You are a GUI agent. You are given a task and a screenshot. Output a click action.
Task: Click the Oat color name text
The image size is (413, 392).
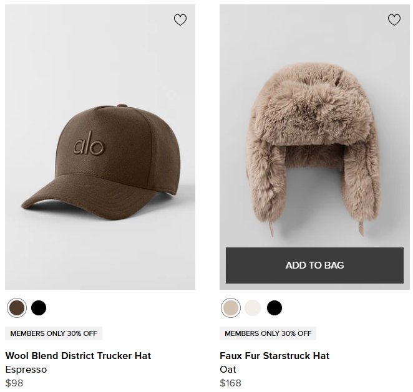[x=228, y=370]
